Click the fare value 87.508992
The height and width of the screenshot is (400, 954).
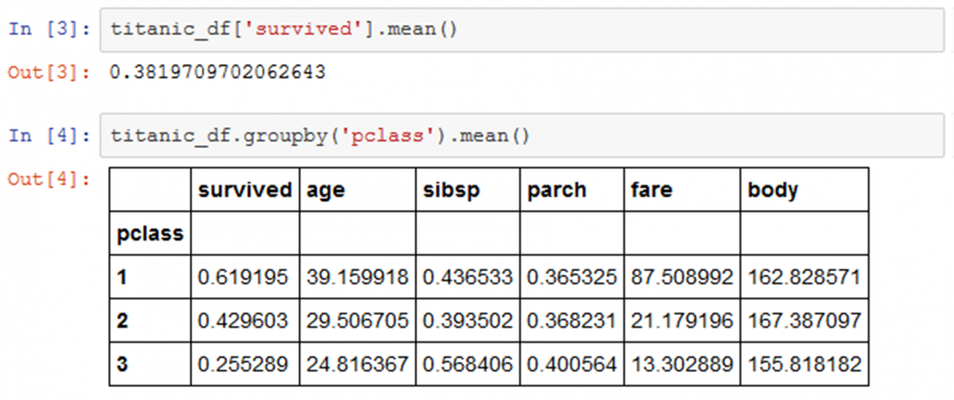click(682, 278)
